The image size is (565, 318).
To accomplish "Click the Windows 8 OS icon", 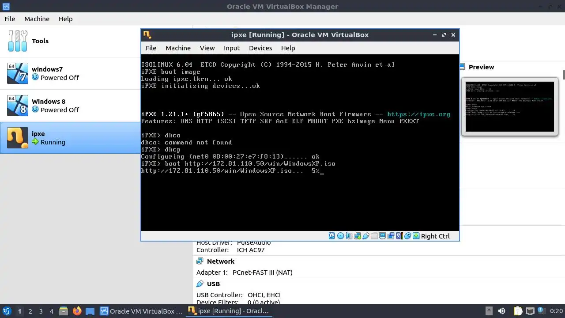I will [18, 105].
